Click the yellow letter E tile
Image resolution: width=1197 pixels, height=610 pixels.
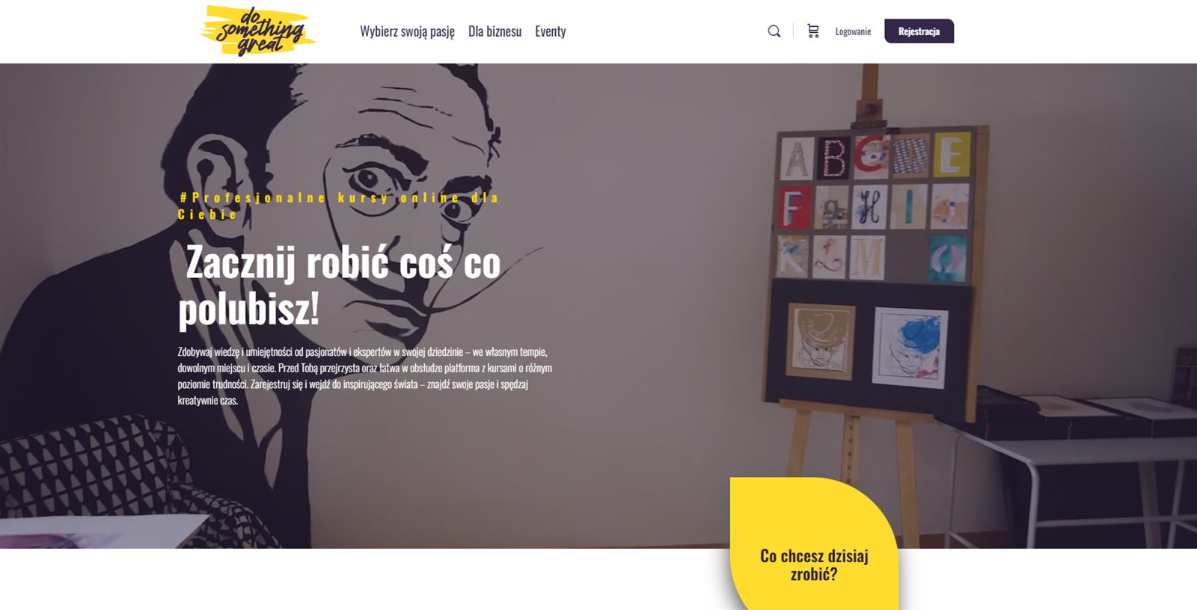tap(951, 154)
